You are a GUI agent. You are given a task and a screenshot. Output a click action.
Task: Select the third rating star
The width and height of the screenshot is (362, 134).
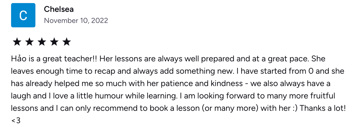click(x=42, y=42)
